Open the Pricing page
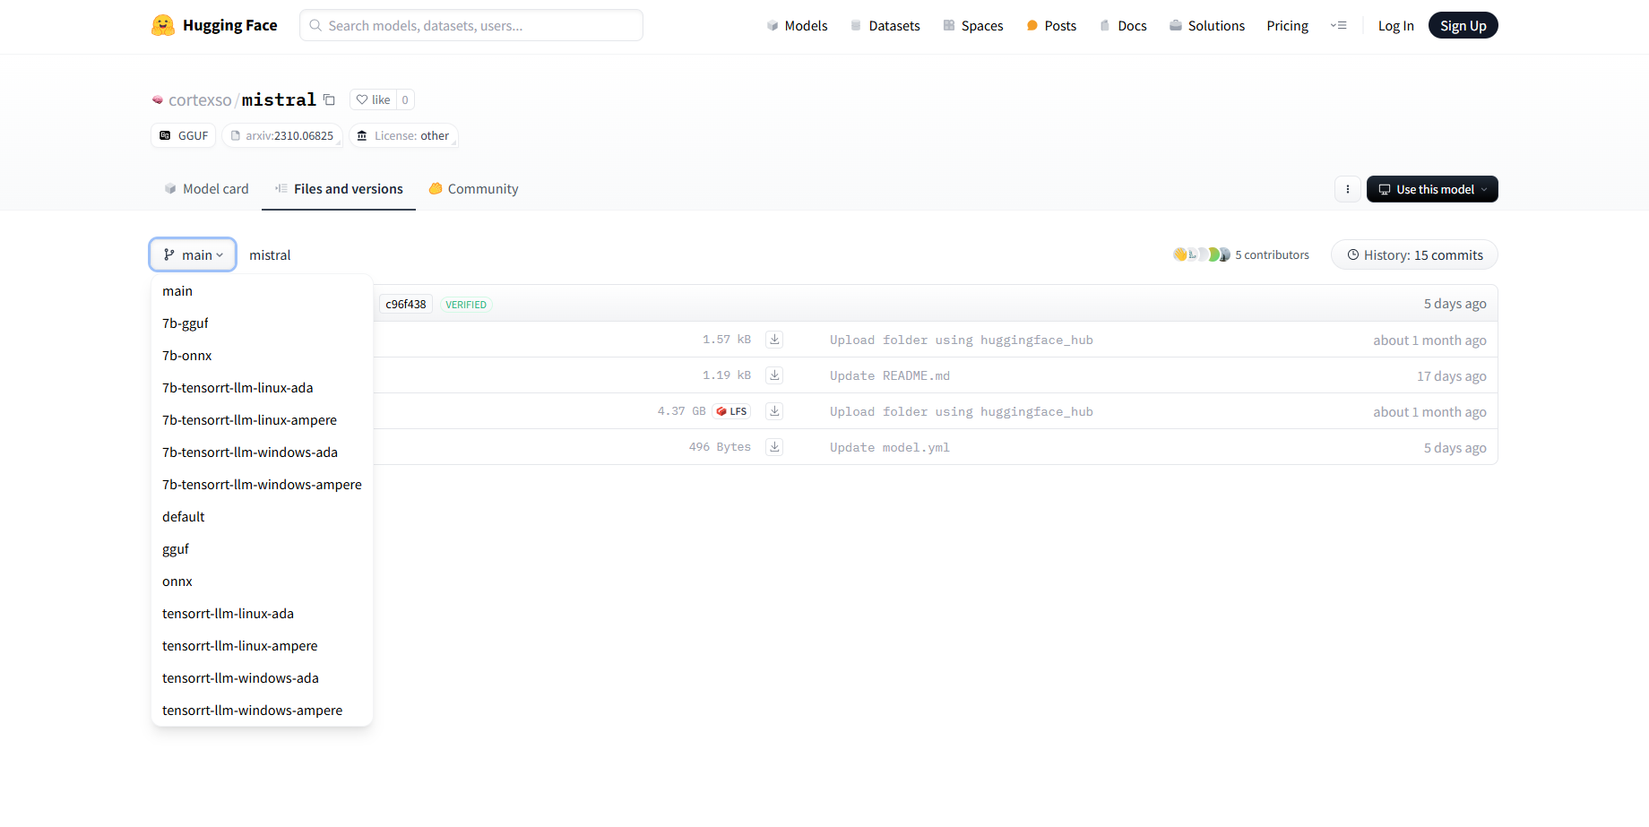This screenshot has width=1649, height=827. coord(1287,25)
